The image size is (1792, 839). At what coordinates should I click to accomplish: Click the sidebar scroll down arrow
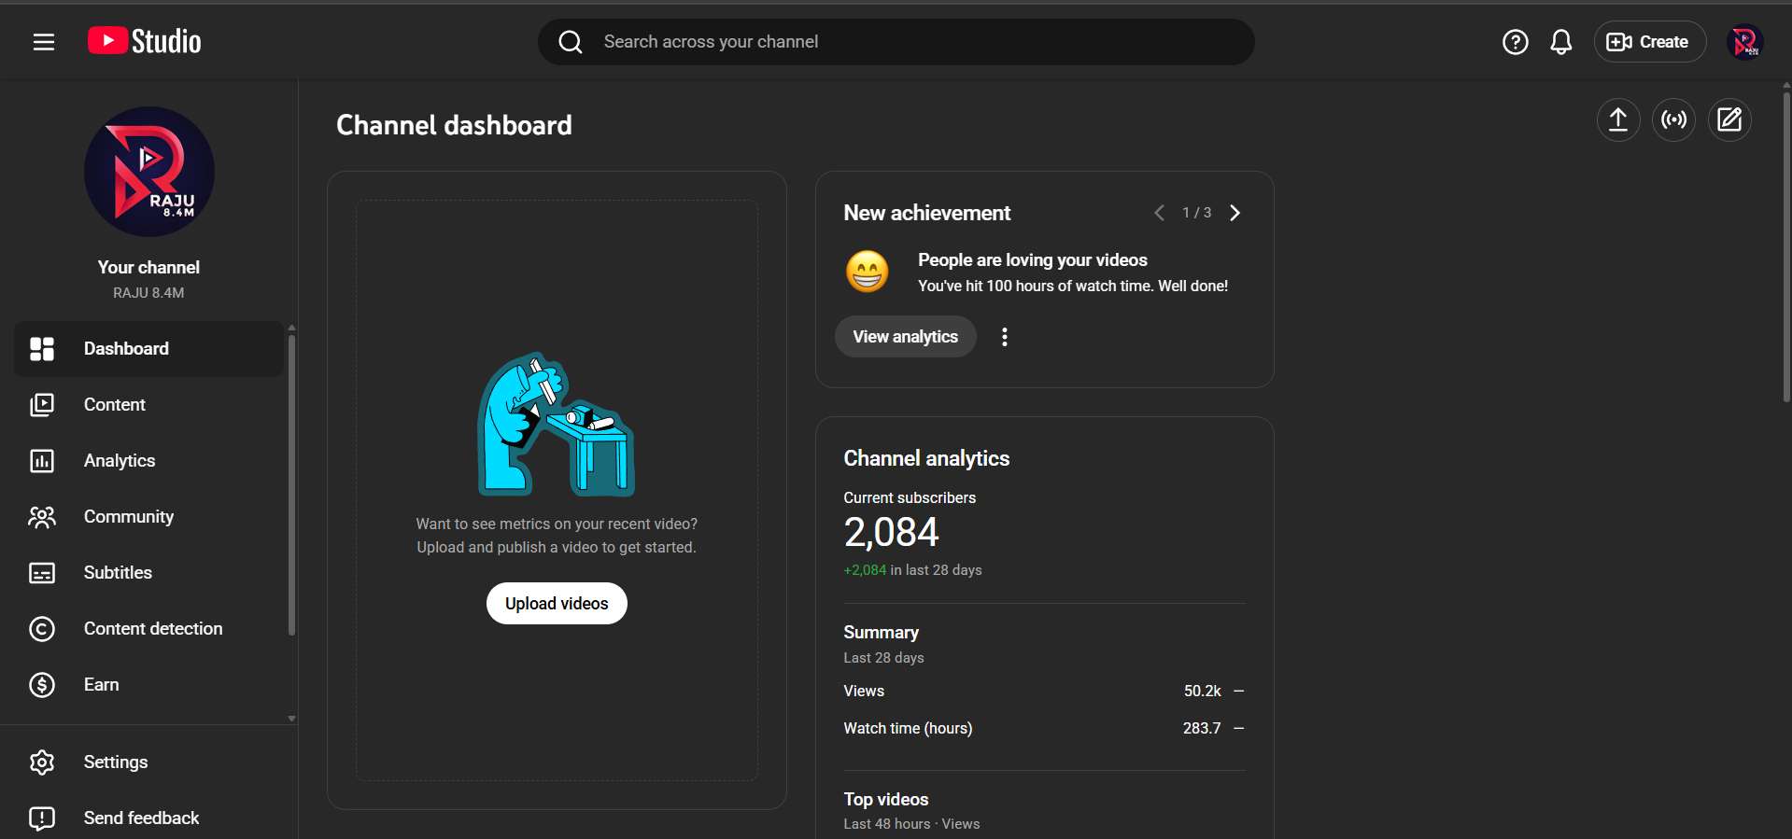291,719
